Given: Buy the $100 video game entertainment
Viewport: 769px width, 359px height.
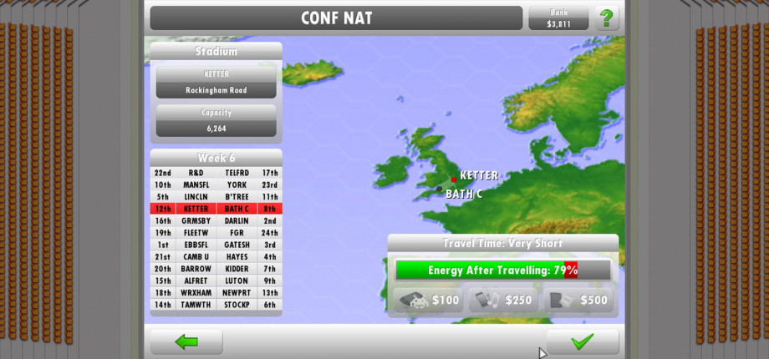Looking at the screenshot, I should coord(429,300).
